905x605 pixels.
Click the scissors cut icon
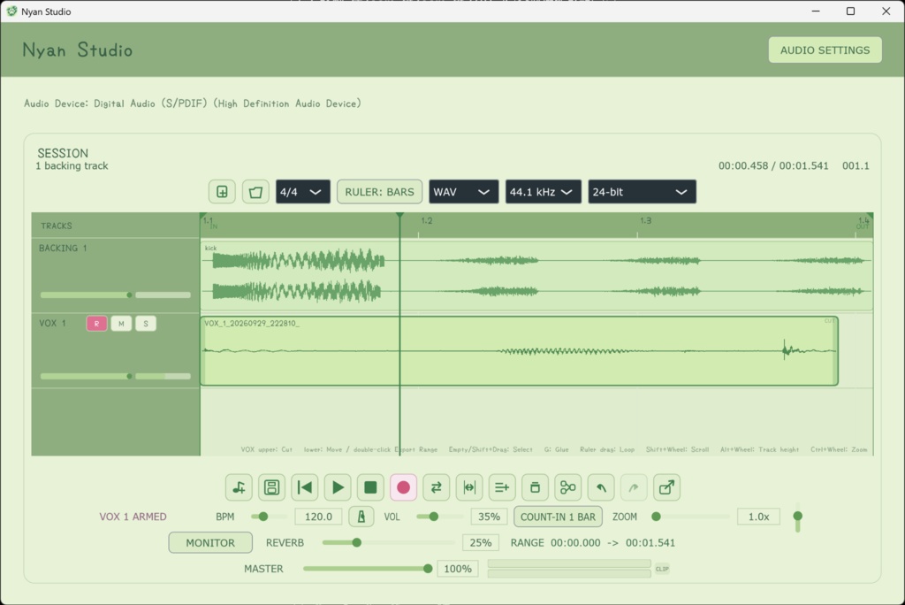[568, 487]
